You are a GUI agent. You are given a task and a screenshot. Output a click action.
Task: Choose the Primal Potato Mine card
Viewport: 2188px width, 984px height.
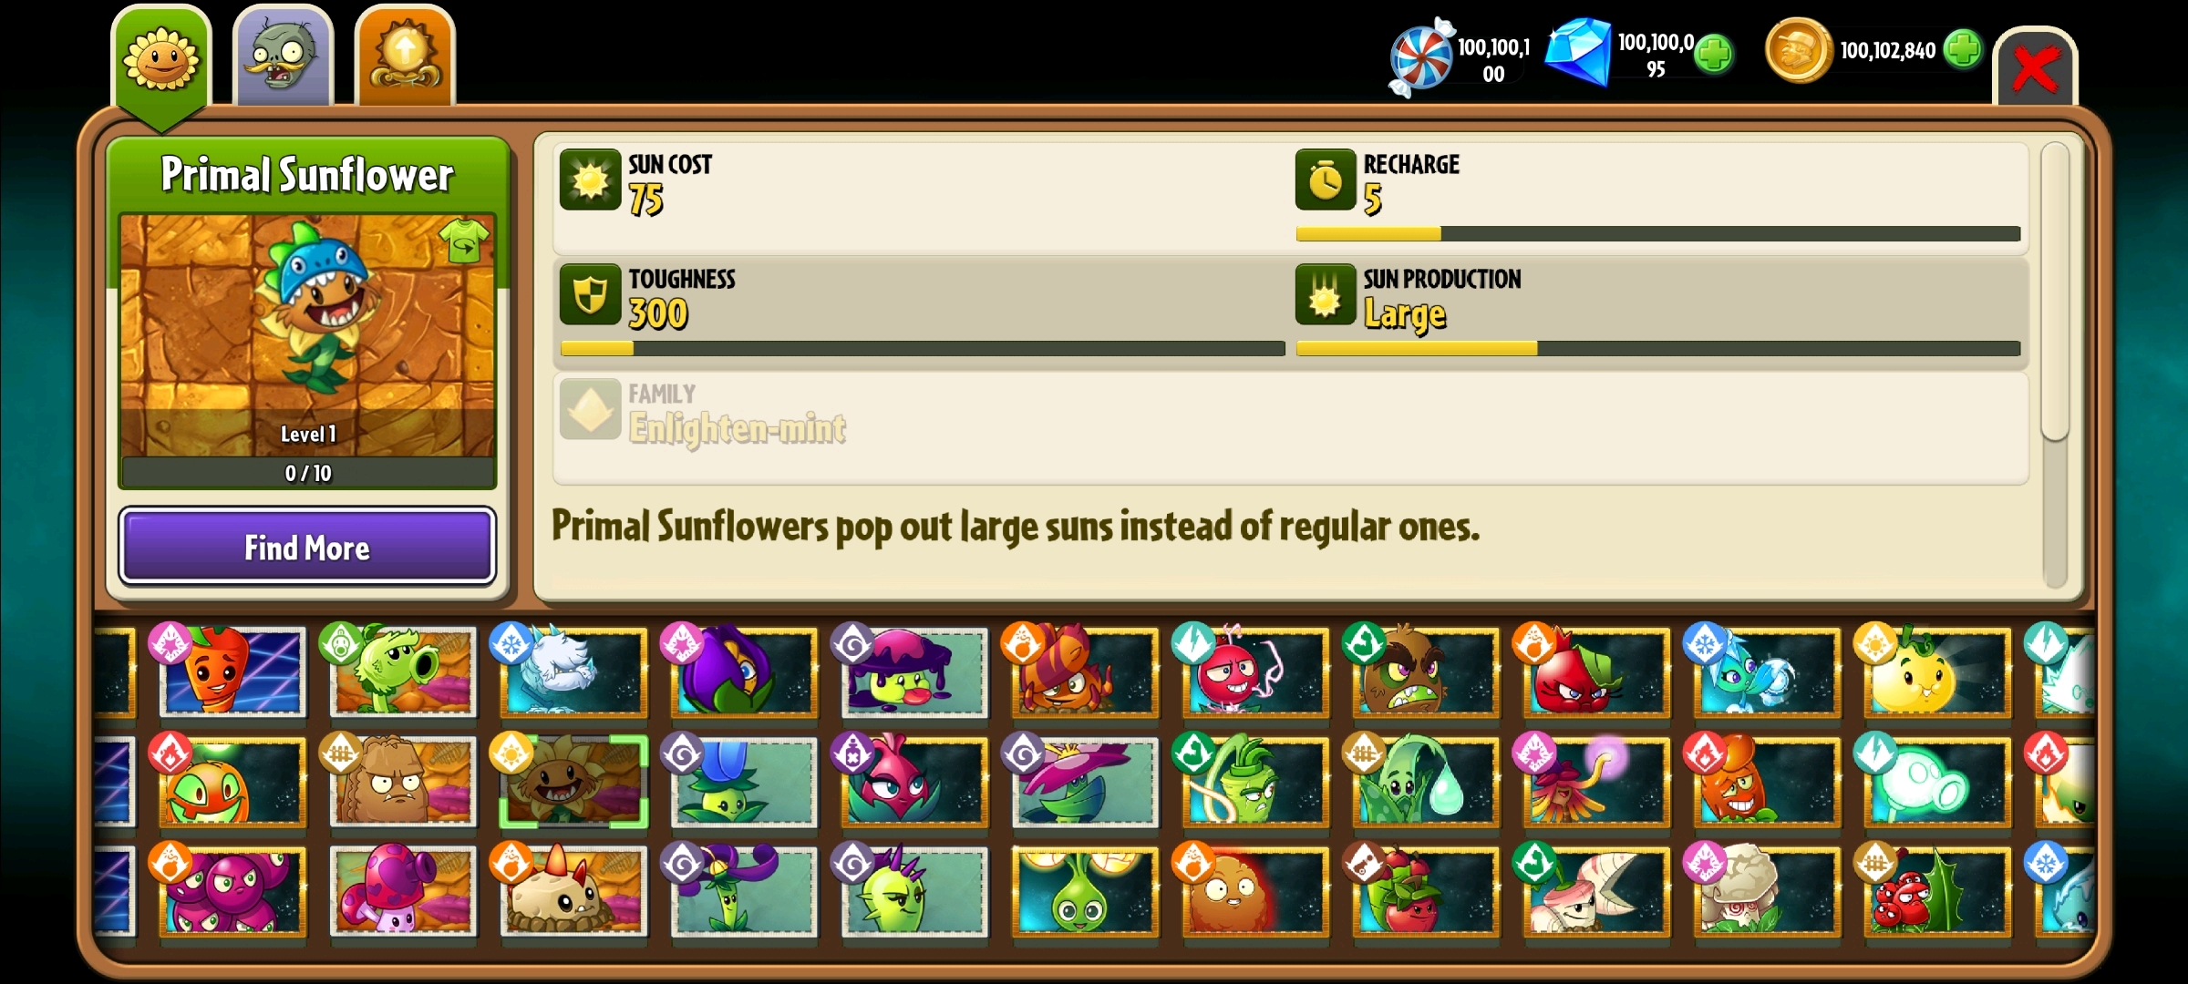573,891
